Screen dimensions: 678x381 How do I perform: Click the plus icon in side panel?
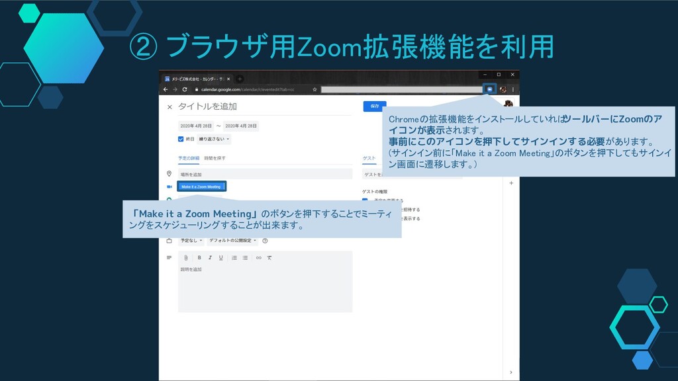click(x=511, y=183)
